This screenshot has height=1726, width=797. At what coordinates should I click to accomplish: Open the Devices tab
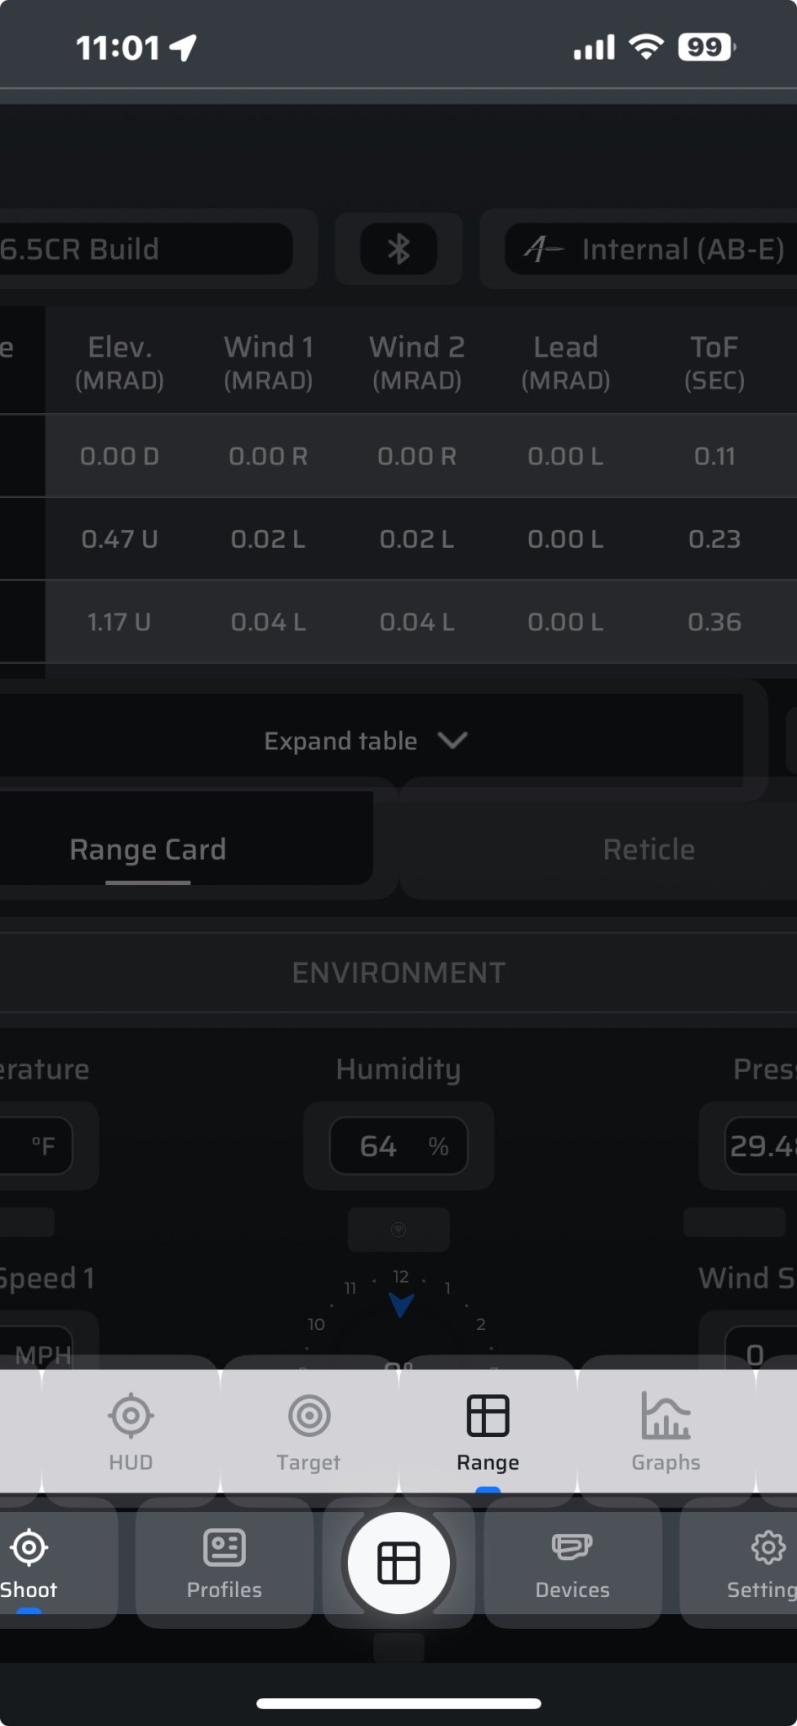572,1563
